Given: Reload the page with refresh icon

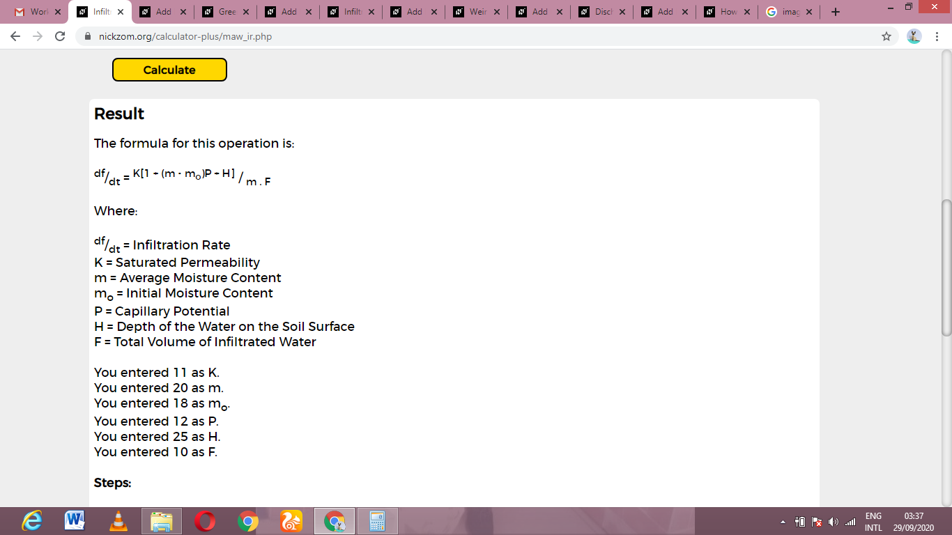Looking at the screenshot, I should pos(60,36).
